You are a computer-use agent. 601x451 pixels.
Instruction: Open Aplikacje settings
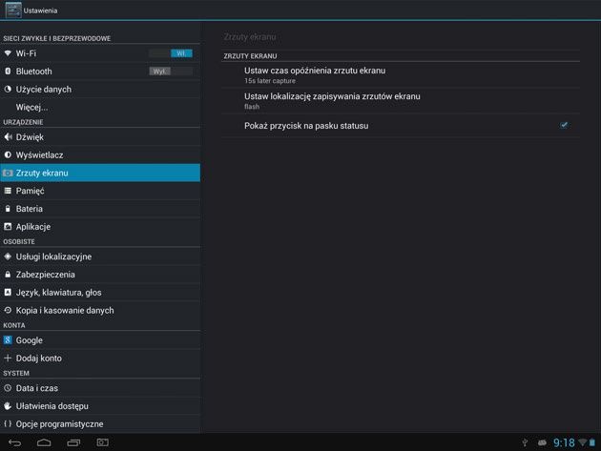(x=100, y=227)
